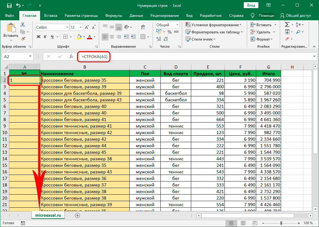Open the font size 12 dropdown
Screen dimensions: 319x227
(x=81, y=27)
